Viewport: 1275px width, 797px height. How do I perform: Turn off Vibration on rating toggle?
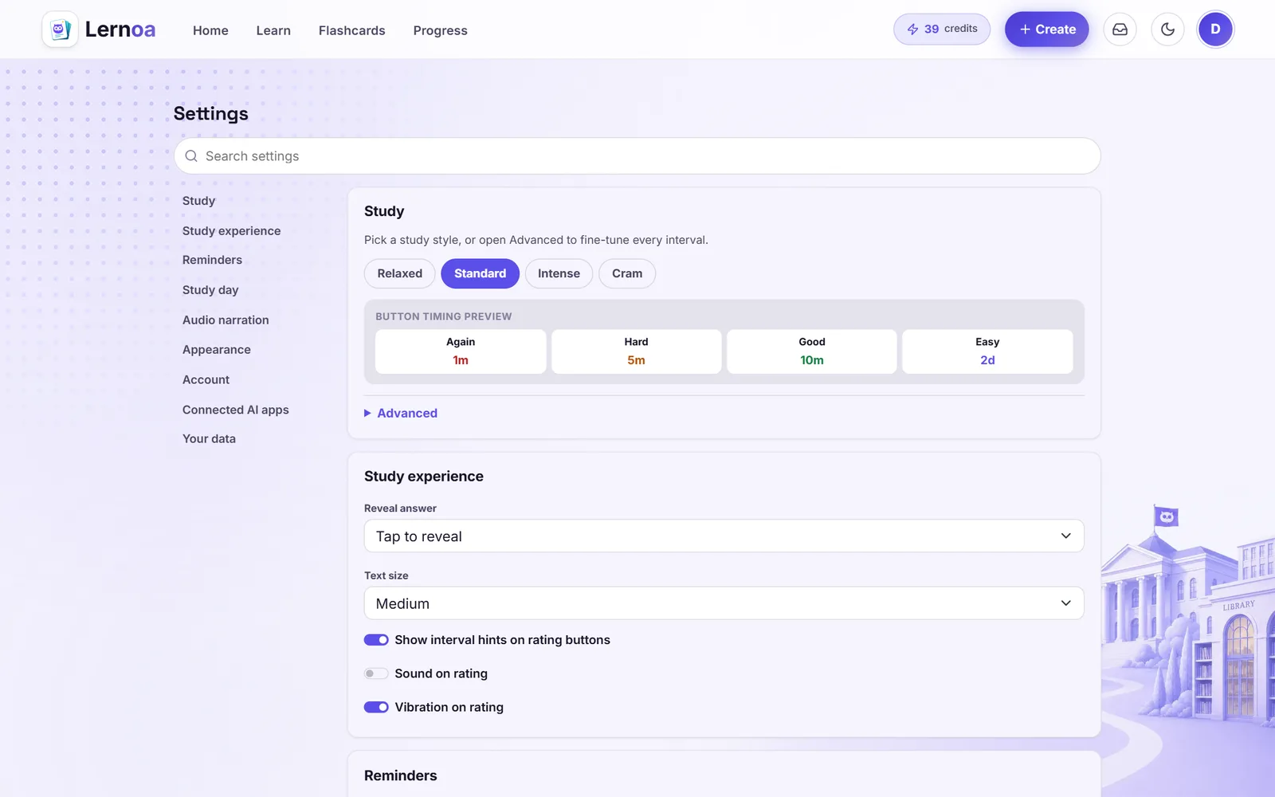pyautogui.click(x=376, y=707)
